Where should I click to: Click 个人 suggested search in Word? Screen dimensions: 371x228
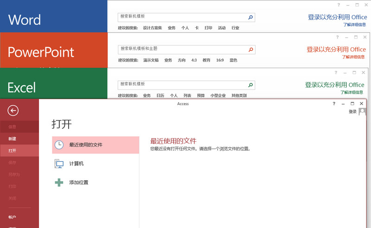tap(185, 28)
